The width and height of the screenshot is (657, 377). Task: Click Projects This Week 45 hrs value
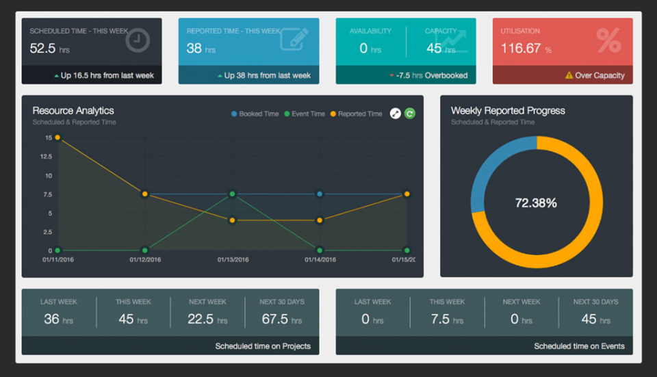[133, 320]
